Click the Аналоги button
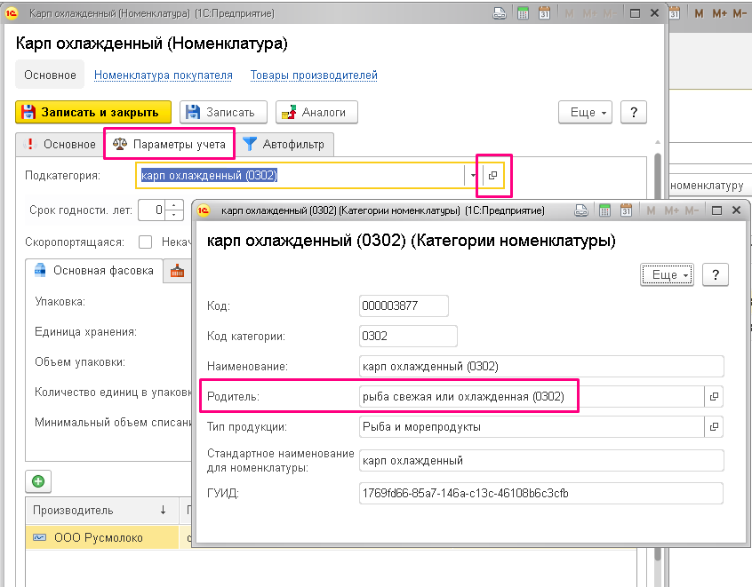This screenshot has height=587, width=752. [316, 112]
